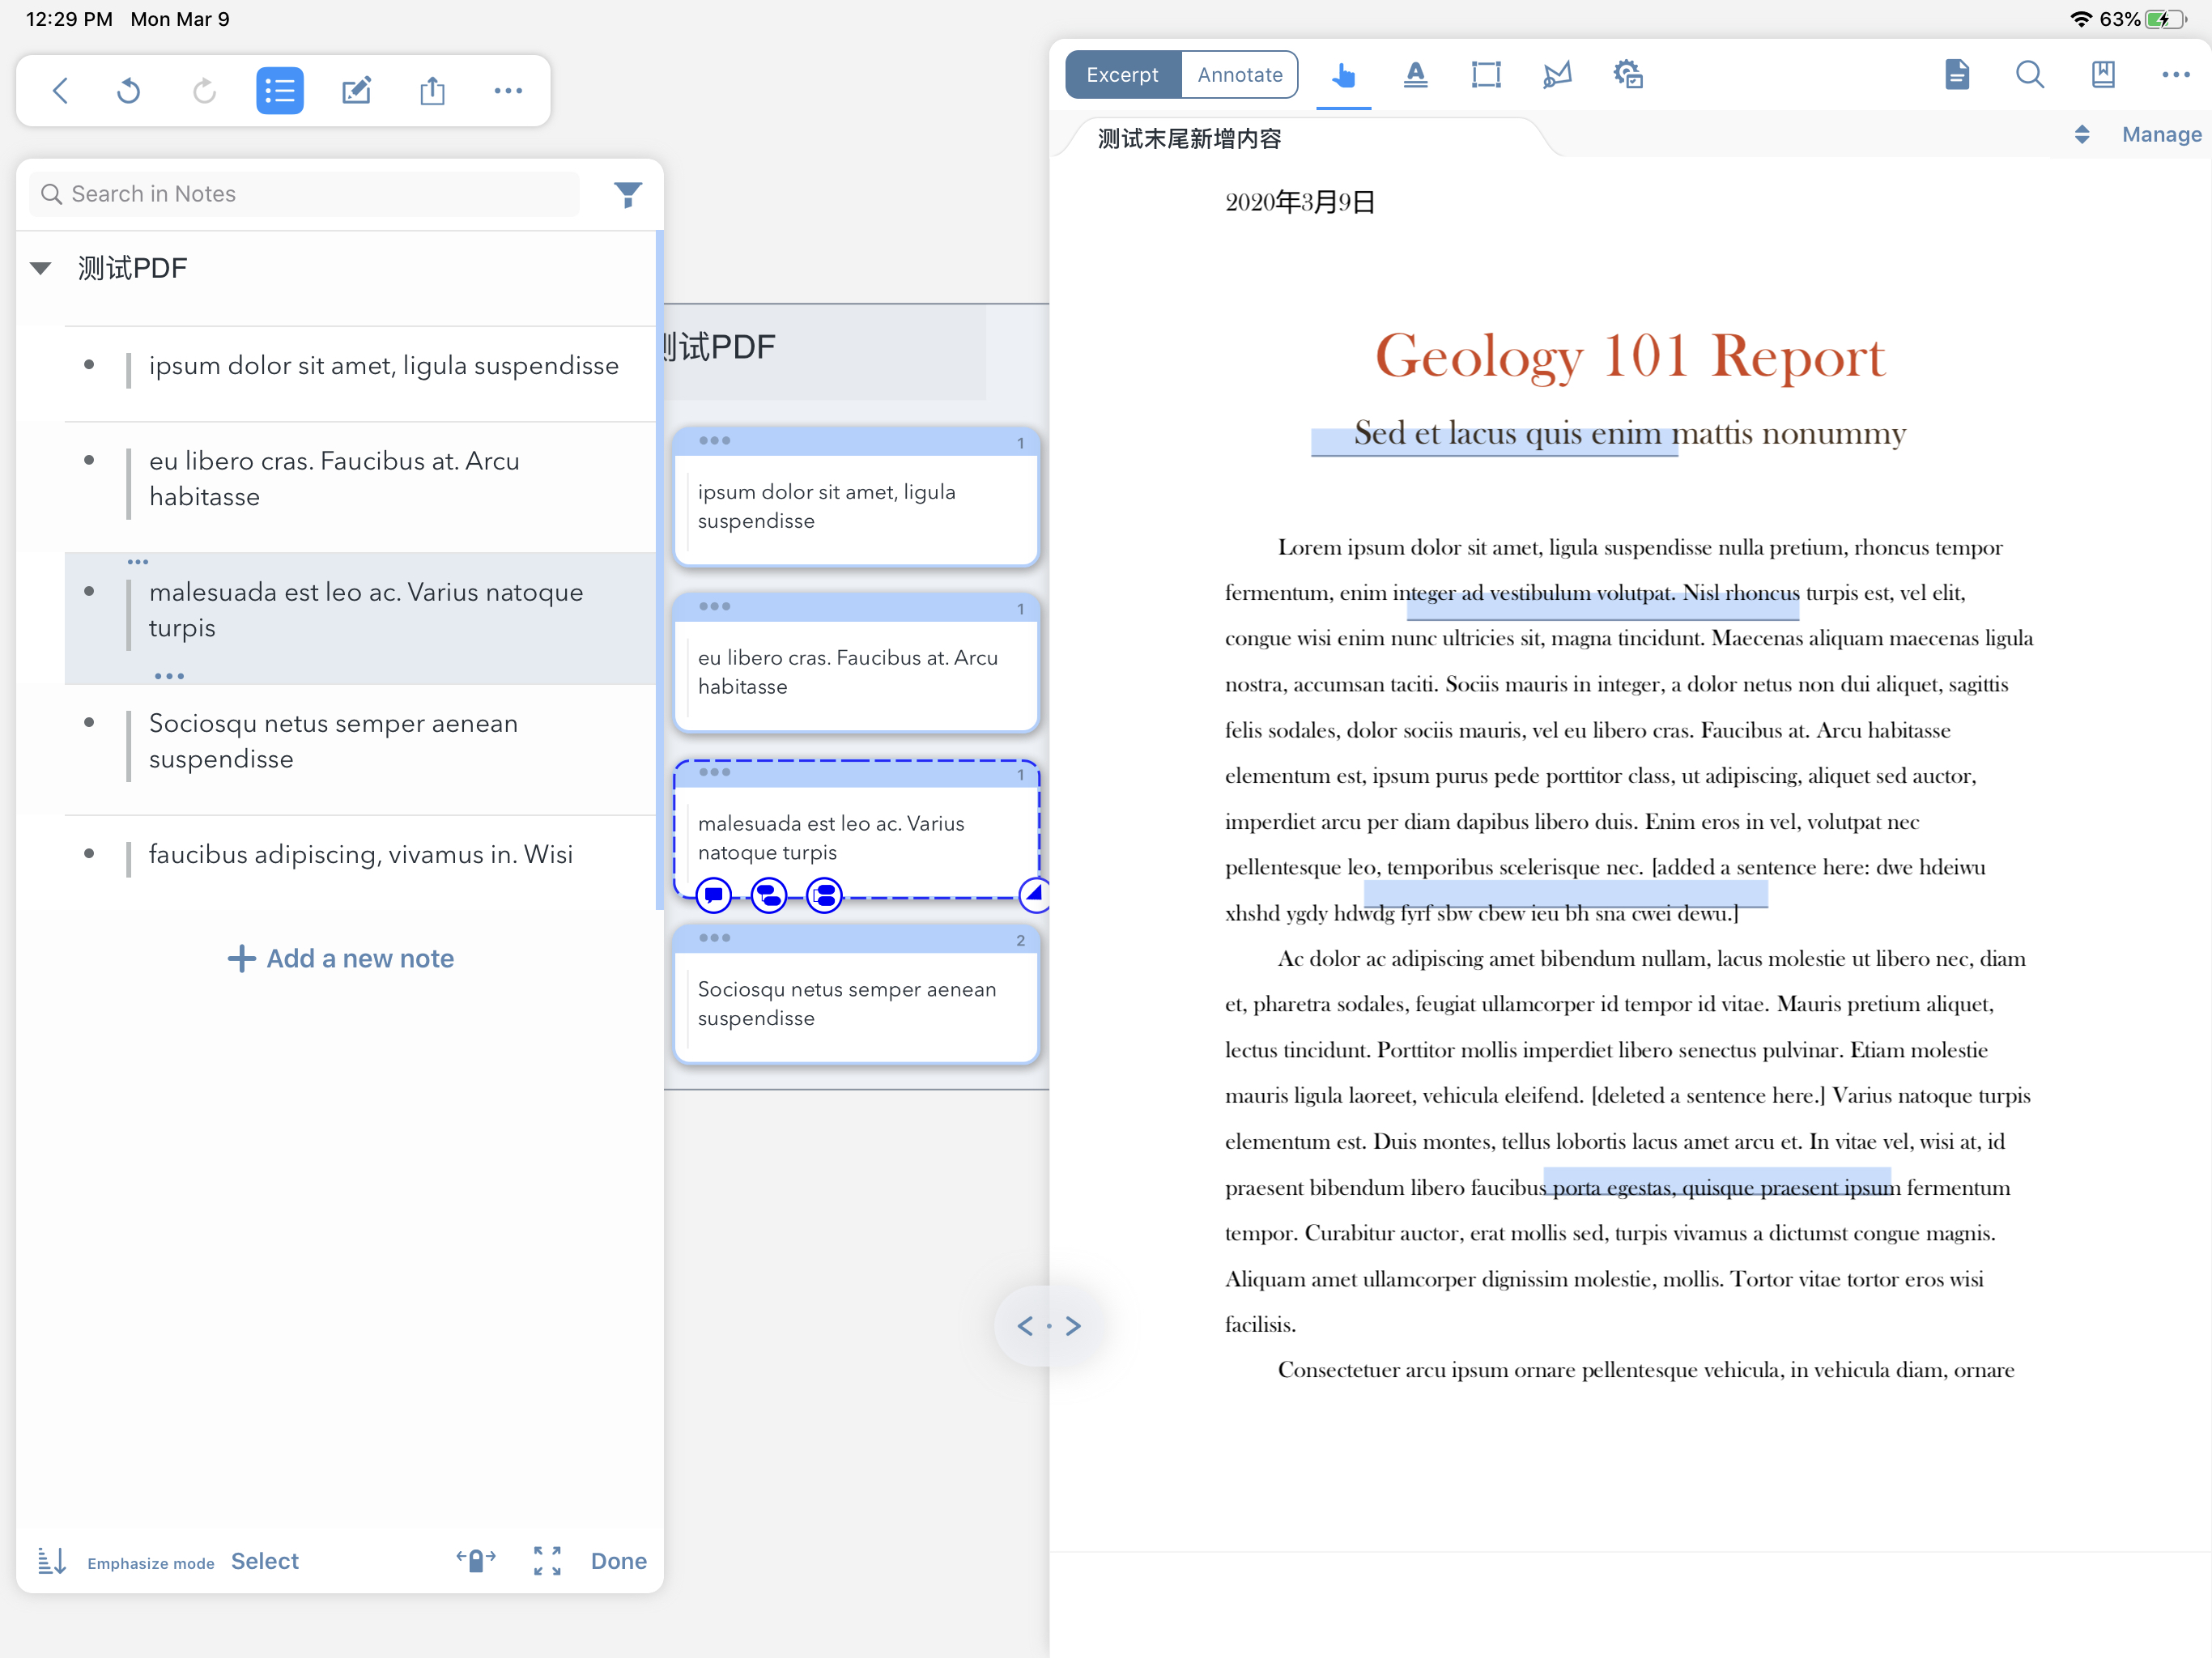This screenshot has width=2212, height=1658.
Task: Select the text highlight tool
Action: (1415, 75)
